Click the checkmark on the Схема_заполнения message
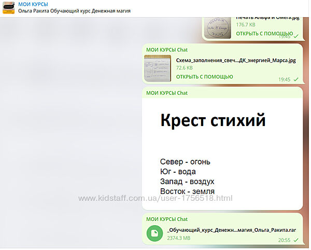The width and height of the screenshot is (311, 250). (x=296, y=79)
